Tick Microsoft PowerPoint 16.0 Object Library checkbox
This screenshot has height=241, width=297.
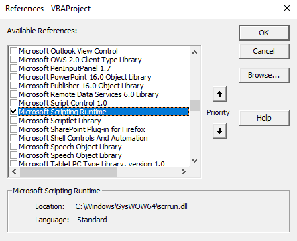point(14,77)
